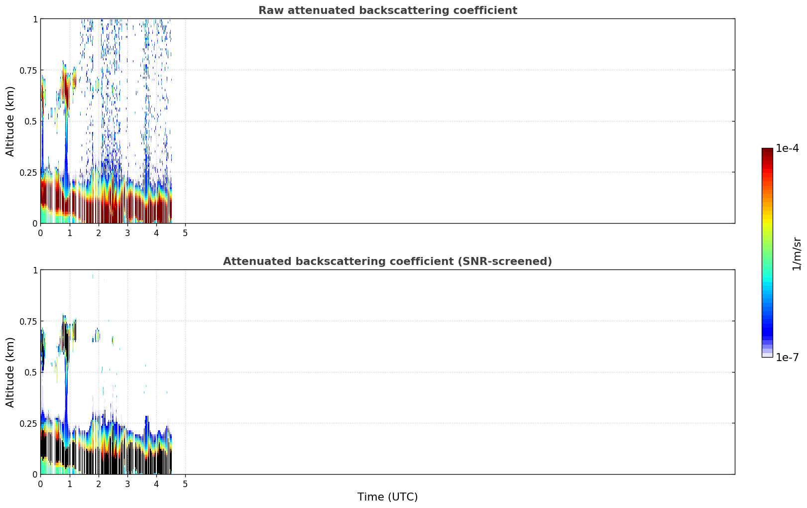807x508 pixels.
Task: Click the colorbar's 1e-4 maximum label
Action: 787,148
